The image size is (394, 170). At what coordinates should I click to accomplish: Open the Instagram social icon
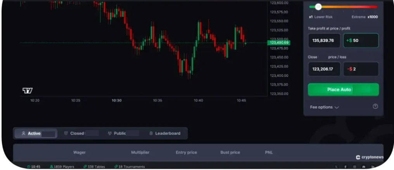pyautogui.click(x=354, y=167)
